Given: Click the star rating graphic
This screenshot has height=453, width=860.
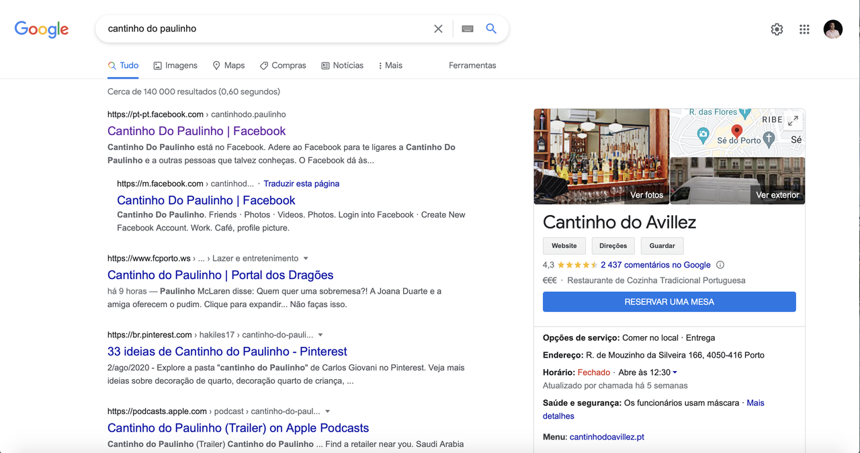Looking at the screenshot, I should (x=577, y=265).
